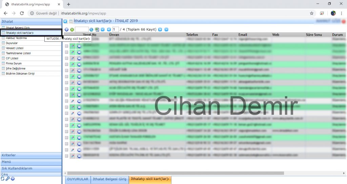Click the Toplam 66 Kayıt text

coord(141,30)
